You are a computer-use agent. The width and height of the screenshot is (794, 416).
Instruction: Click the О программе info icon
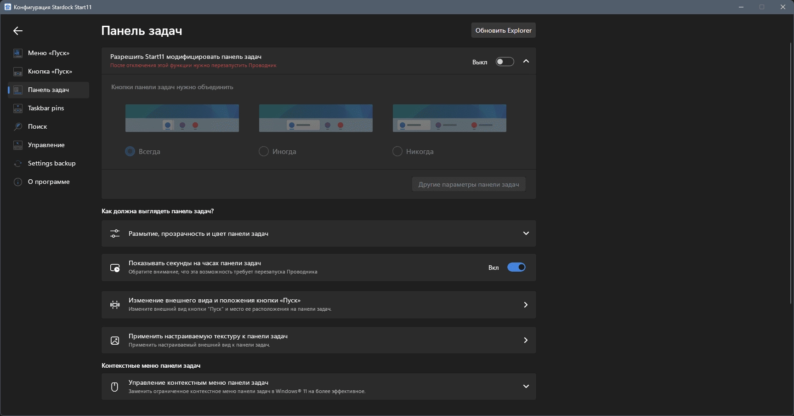18,182
